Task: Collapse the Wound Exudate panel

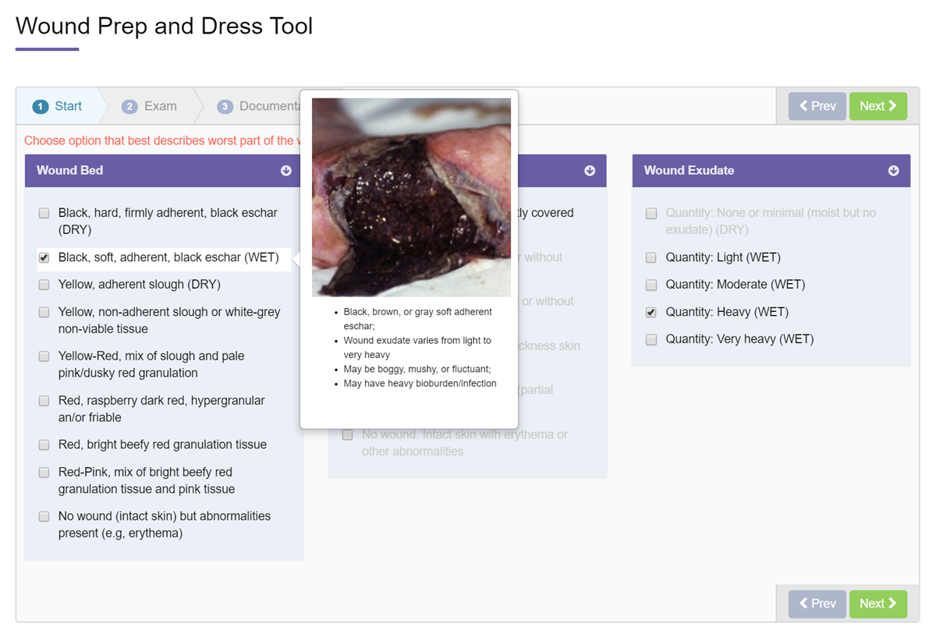Action: [893, 170]
